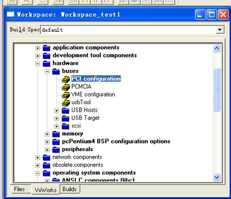Viewport: 231px width, 199px height.
Task: Switch to the Files tab
Action: pyautogui.click(x=19, y=189)
